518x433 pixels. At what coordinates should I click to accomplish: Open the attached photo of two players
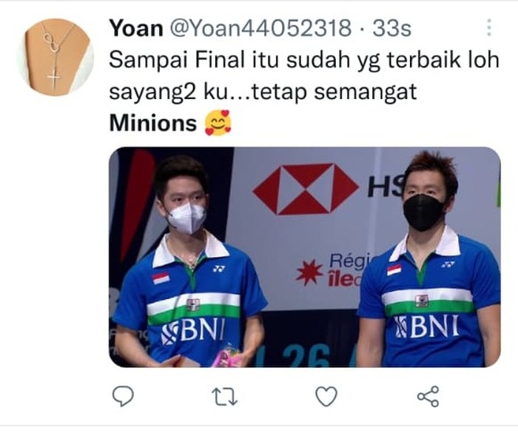[305, 257]
